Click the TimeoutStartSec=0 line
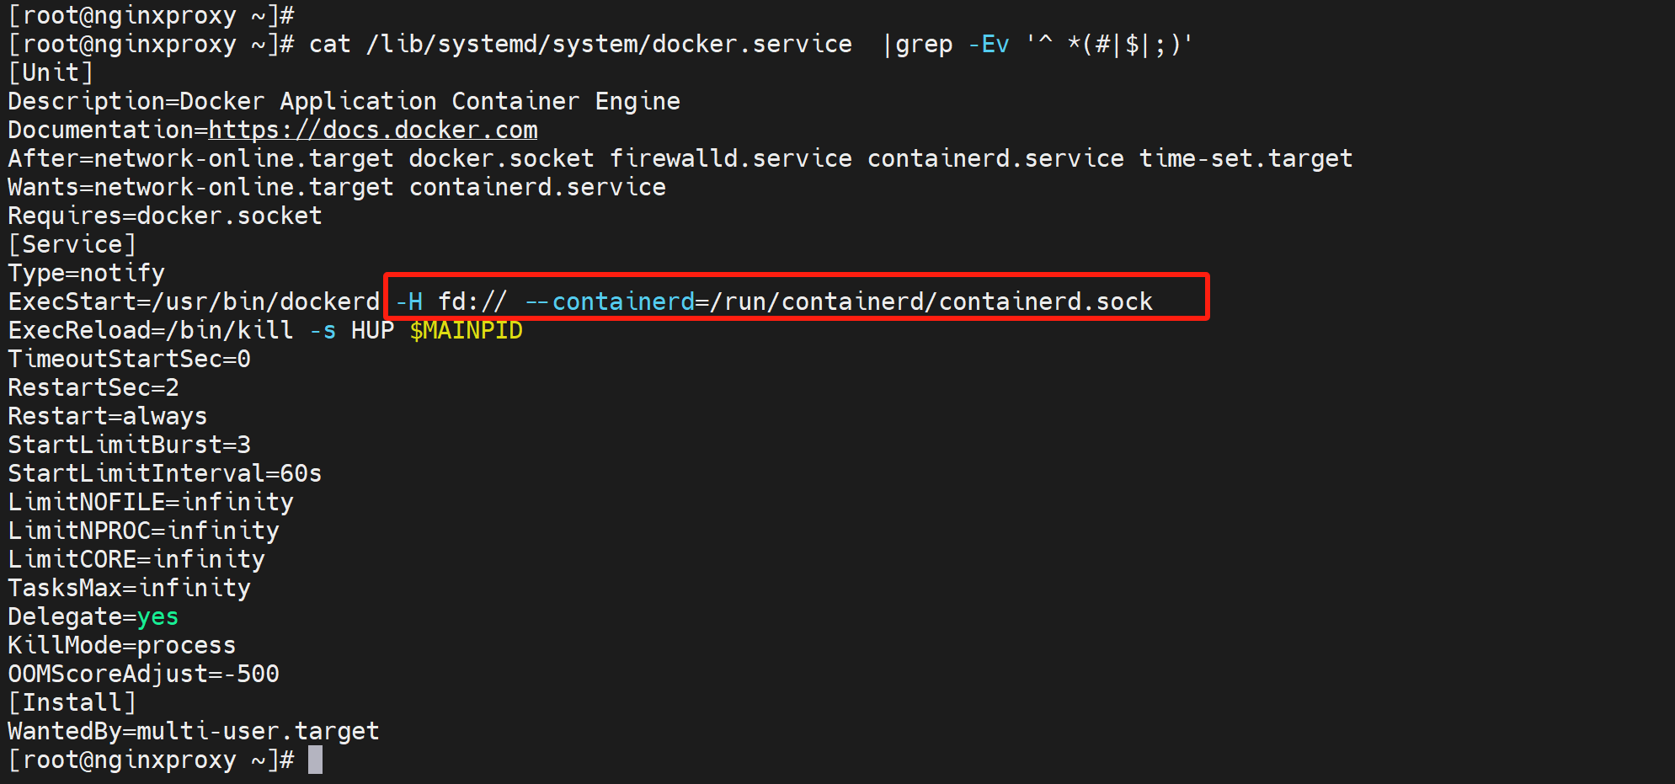 [x=129, y=359]
